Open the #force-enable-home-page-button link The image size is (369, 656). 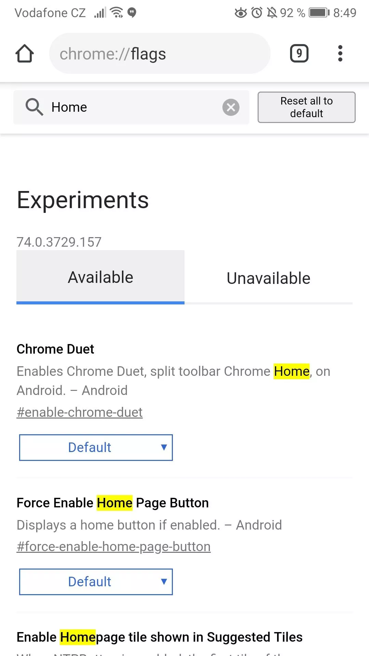113,546
